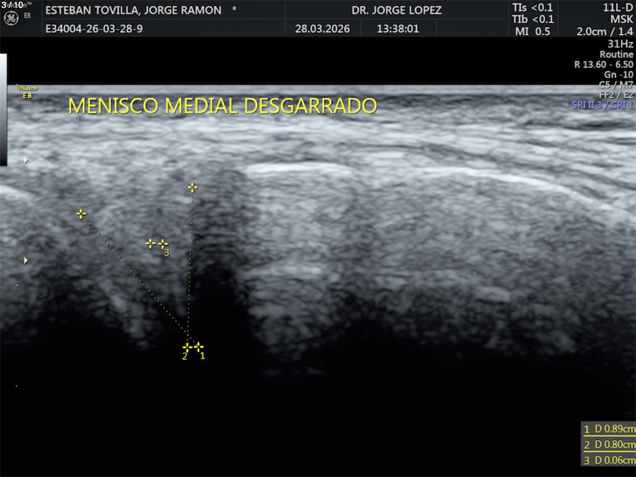Select measurement result 2 D 0.80cm
Viewport: 636px width, 477px height.
(x=609, y=444)
